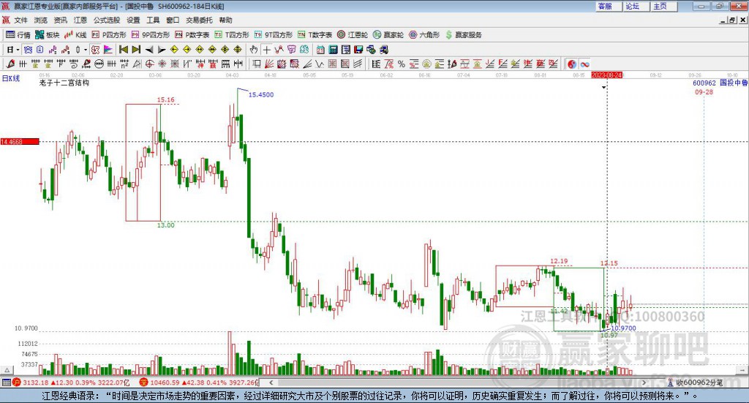Select the Gann fan lines tool
This screenshot has width=749, height=403.
click(268, 64)
